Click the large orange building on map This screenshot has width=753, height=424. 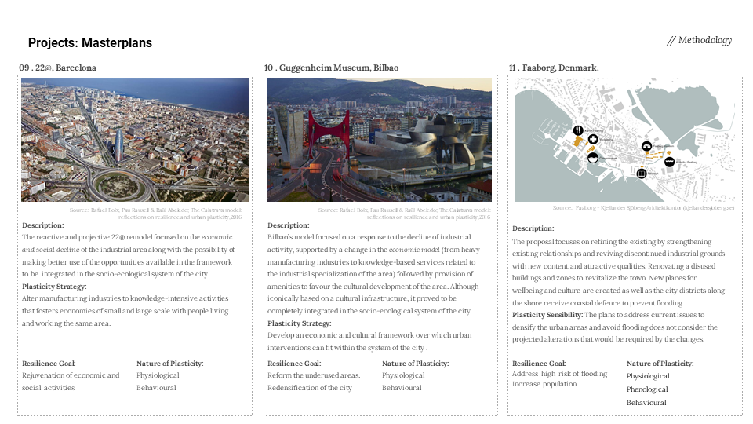pos(580,142)
